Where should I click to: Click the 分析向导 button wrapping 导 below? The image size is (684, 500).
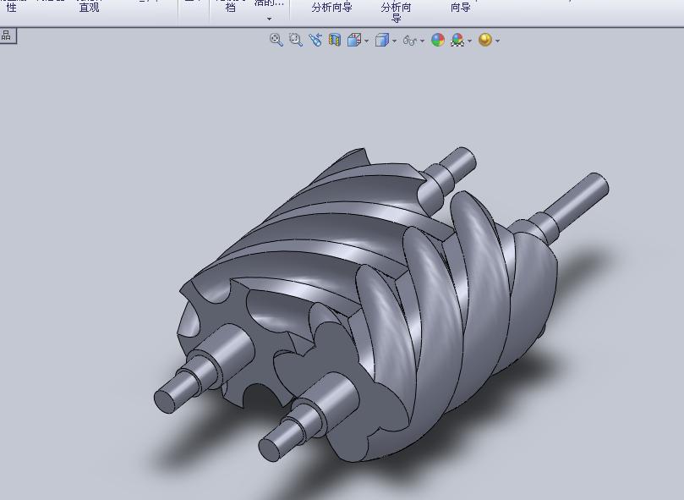click(396, 12)
